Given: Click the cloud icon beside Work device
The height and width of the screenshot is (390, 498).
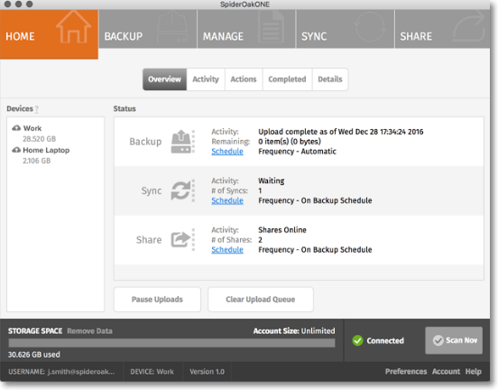Looking at the screenshot, I should point(16,128).
